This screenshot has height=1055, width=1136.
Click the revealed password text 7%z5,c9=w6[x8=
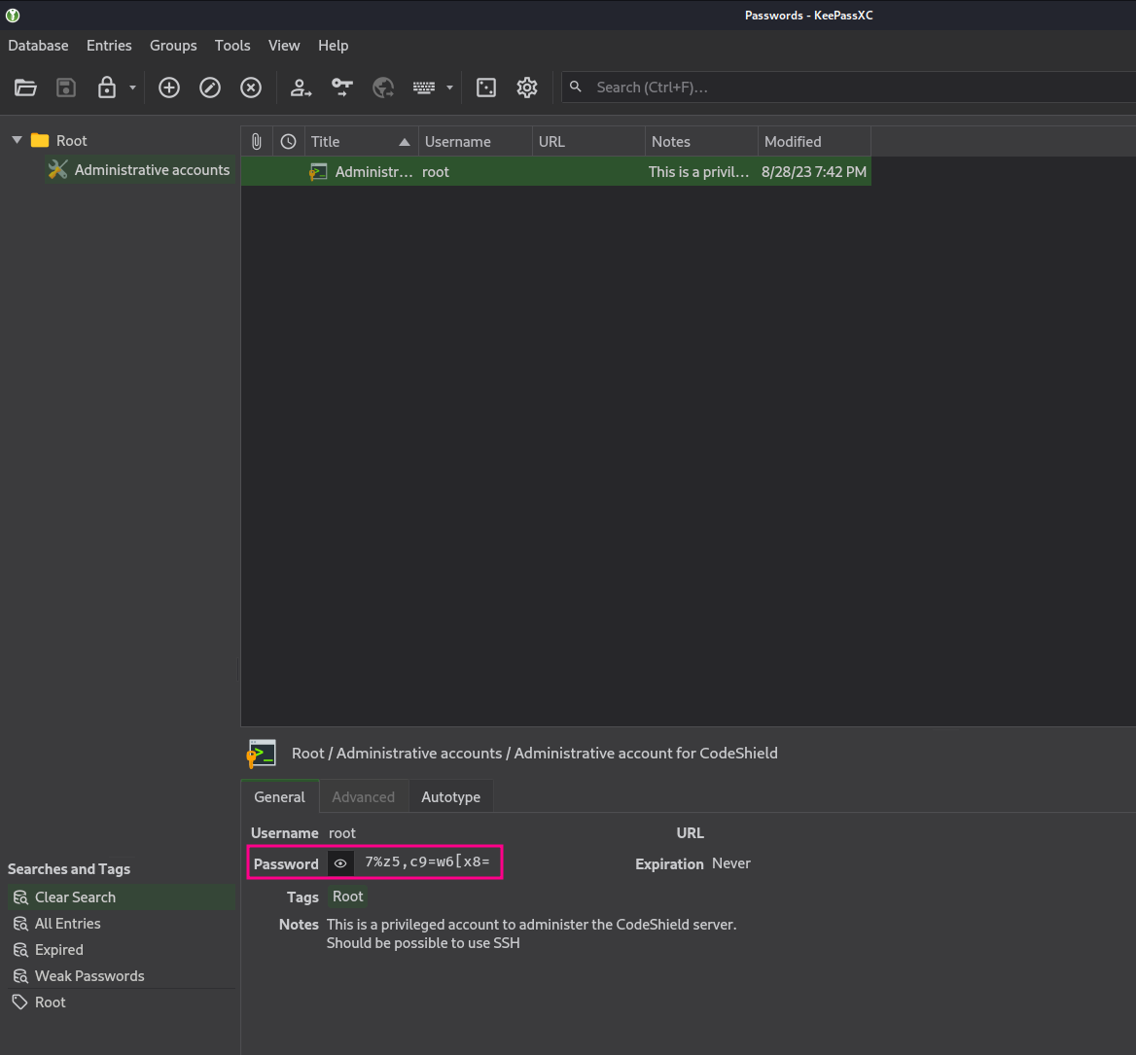click(x=427, y=862)
